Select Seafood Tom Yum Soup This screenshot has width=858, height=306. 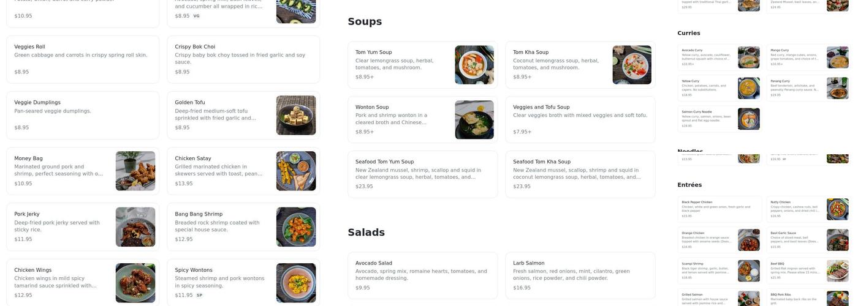point(422,174)
